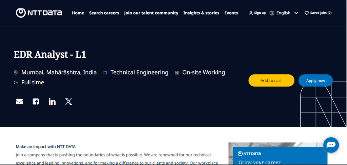The width and height of the screenshot is (347, 165).
Task: Click the EDR Analyst - L1 title
Action: 50,55
